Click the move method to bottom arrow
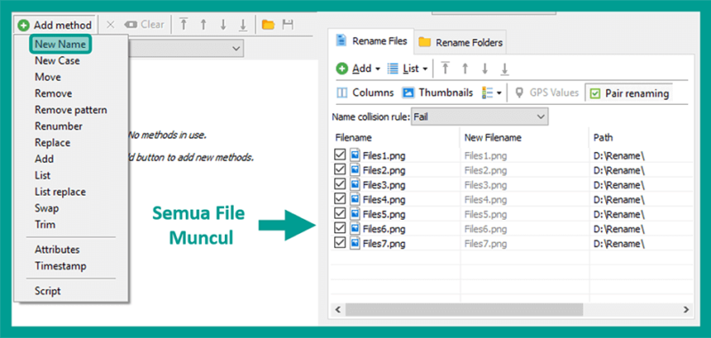This screenshot has width=711, height=338. point(243,25)
